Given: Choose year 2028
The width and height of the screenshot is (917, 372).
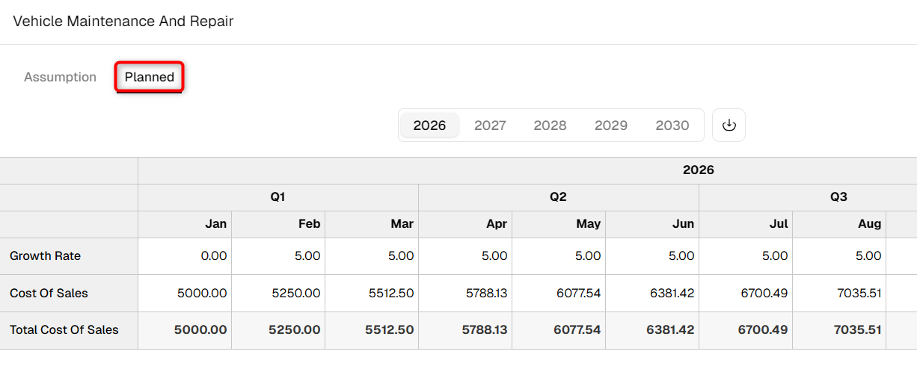Looking at the screenshot, I should click(x=550, y=125).
